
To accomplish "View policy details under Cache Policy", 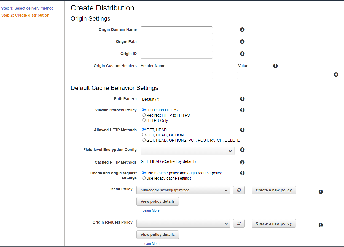I will (158, 202).
